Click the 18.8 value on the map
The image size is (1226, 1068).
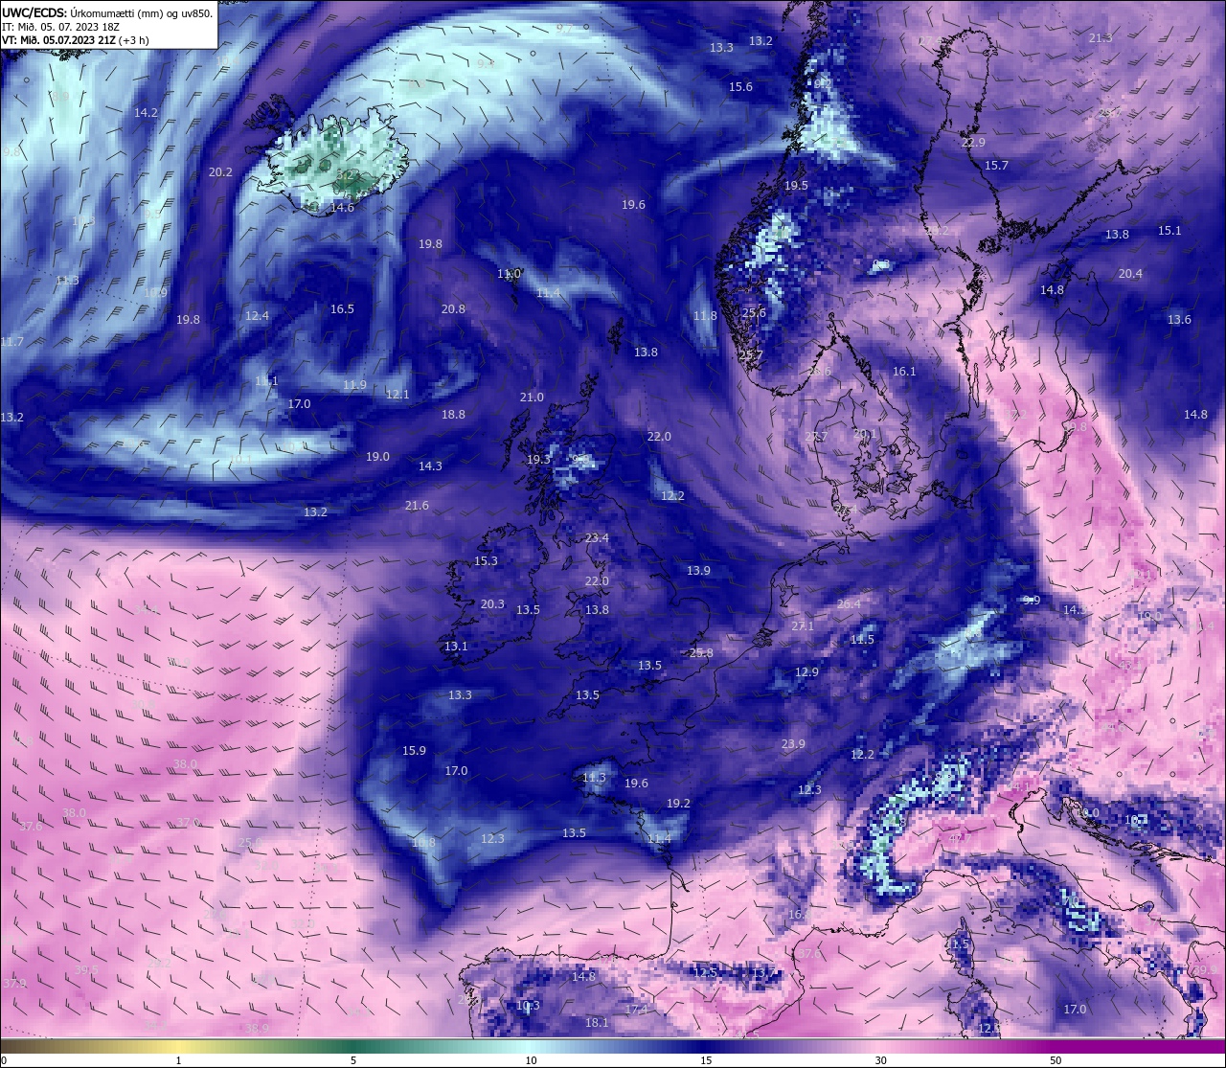453,415
